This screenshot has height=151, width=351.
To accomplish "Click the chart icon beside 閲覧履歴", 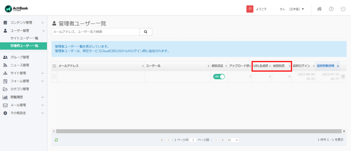I will (5, 97).
